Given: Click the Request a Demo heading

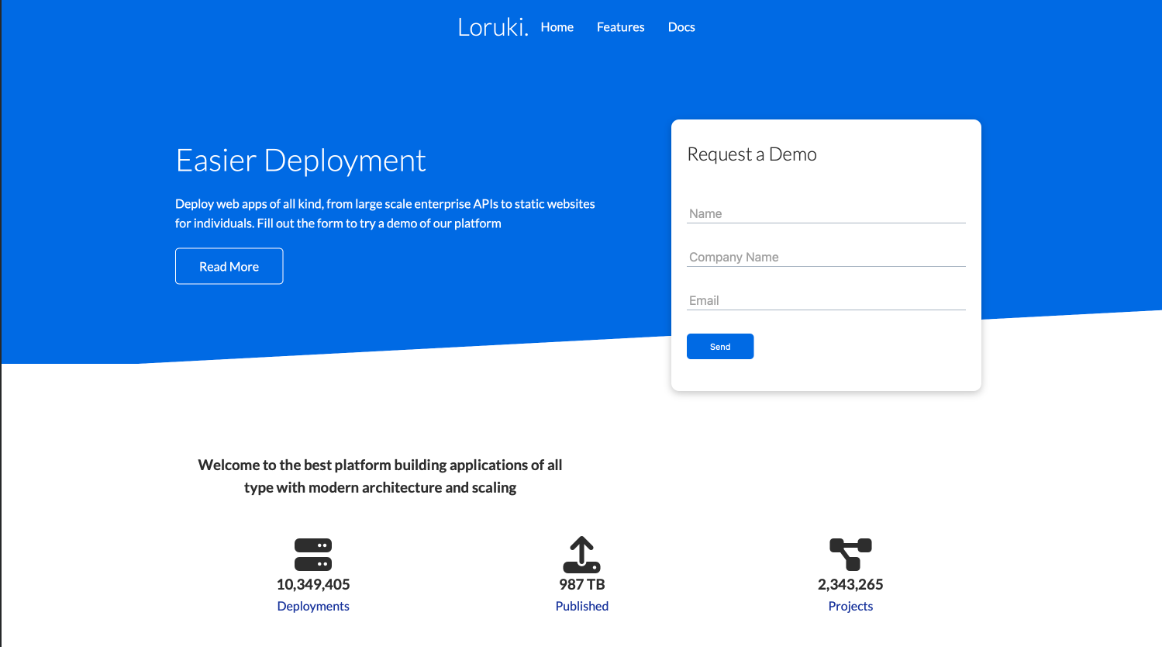Looking at the screenshot, I should coord(751,154).
